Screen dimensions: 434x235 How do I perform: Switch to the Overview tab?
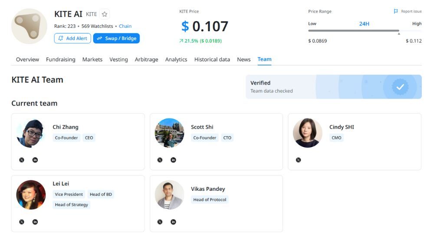pyautogui.click(x=27, y=59)
